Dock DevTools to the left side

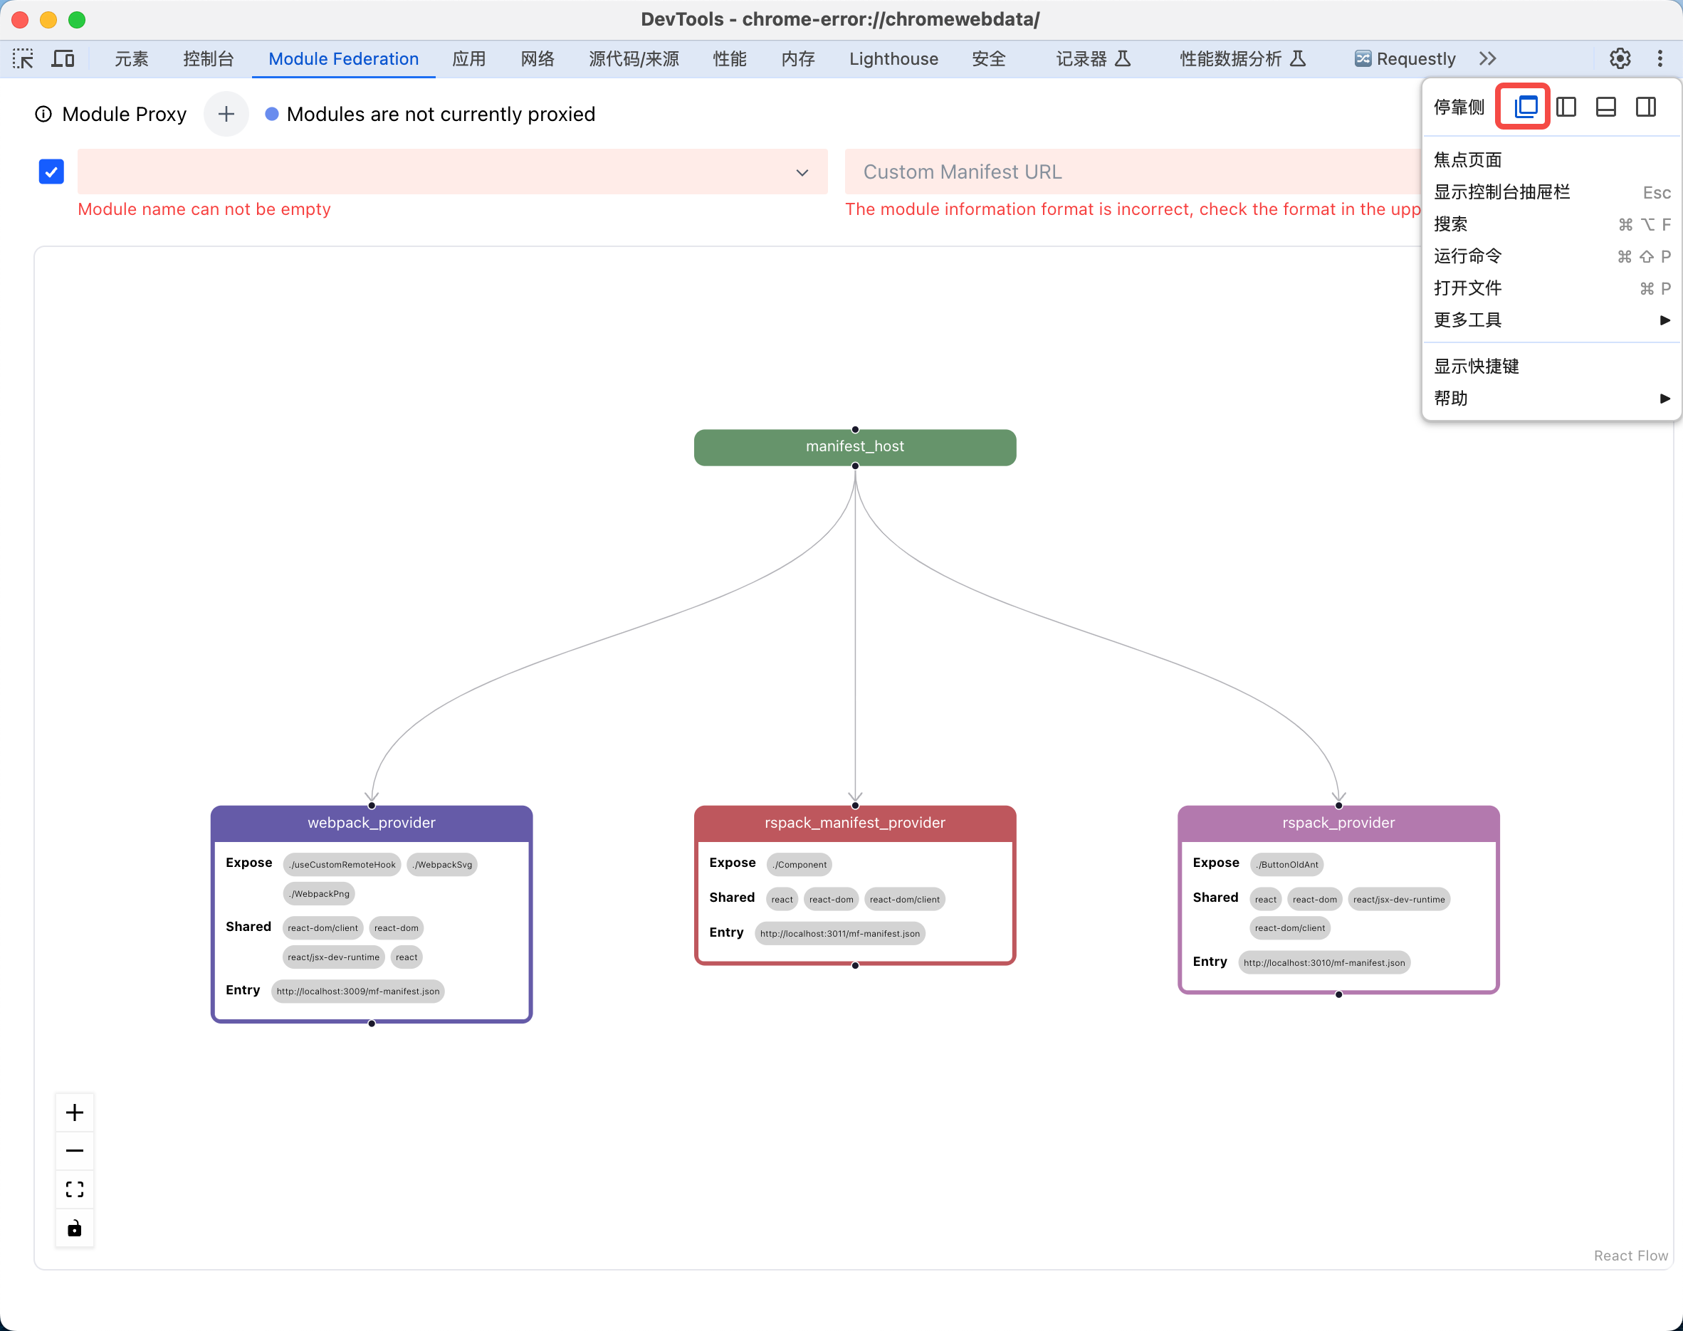click(x=1566, y=107)
